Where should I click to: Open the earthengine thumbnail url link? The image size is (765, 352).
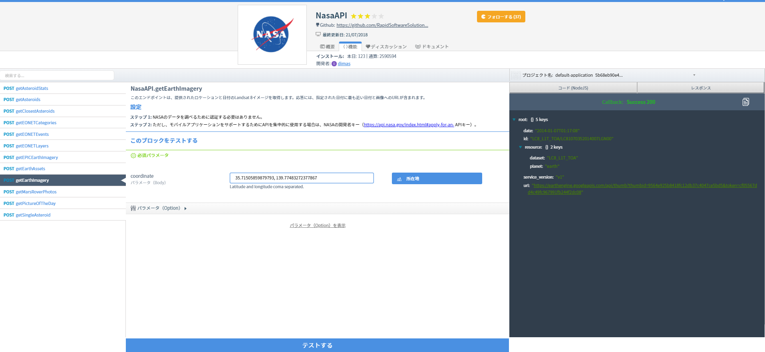(x=644, y=189)
